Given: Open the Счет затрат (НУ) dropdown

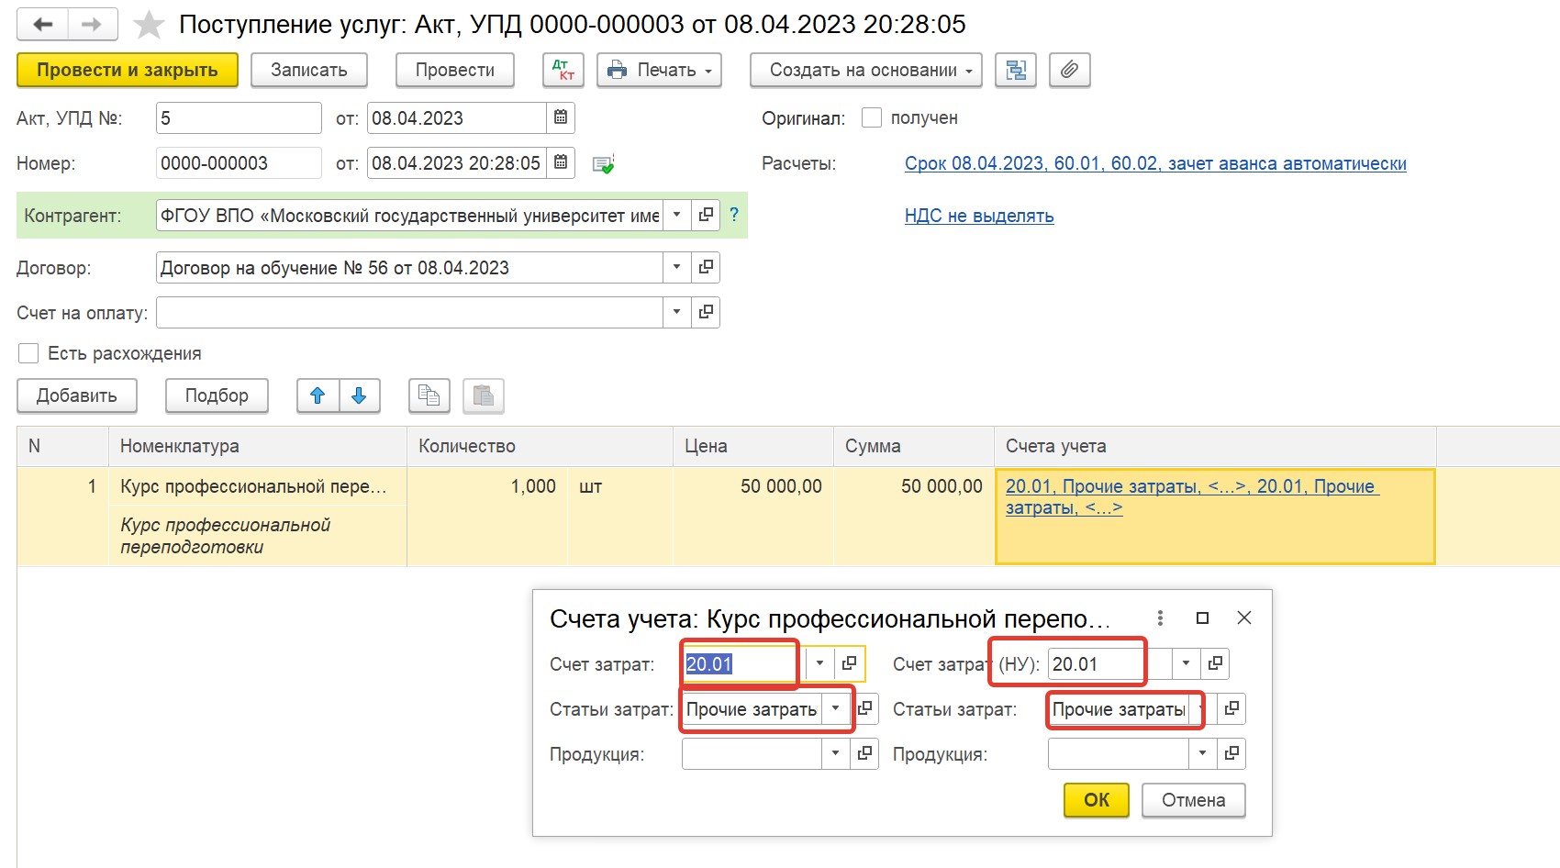Looking at the screenshot, I should click(1186, 663).
